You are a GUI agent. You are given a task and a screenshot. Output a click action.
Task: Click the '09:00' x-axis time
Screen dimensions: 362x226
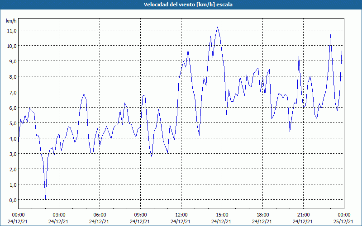pyautogui.click(x=140, y=215)
